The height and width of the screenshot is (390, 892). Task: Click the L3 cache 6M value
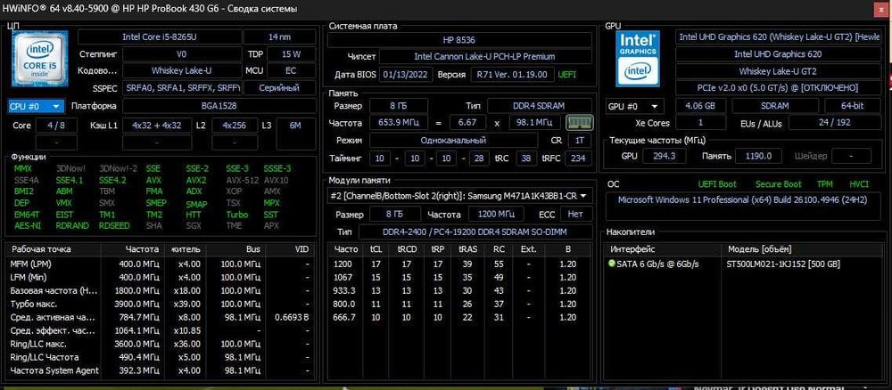[295, 126]
